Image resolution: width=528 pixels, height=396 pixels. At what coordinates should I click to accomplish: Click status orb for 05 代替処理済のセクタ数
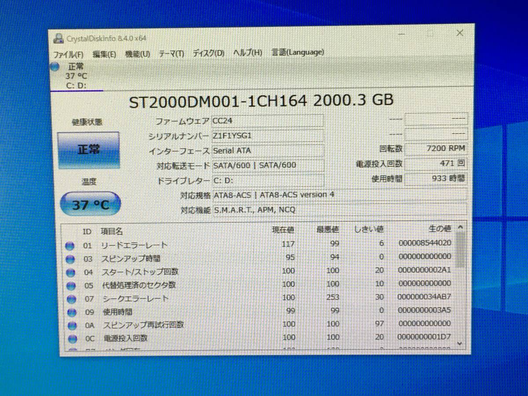[x=70, y=286]
